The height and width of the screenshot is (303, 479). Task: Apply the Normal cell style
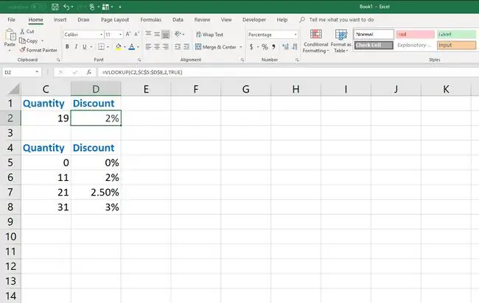374,34
